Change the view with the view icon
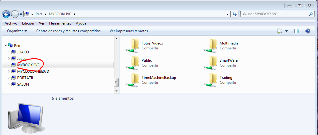318x135 pixels. pyautogui.click(x=280, y=31)
